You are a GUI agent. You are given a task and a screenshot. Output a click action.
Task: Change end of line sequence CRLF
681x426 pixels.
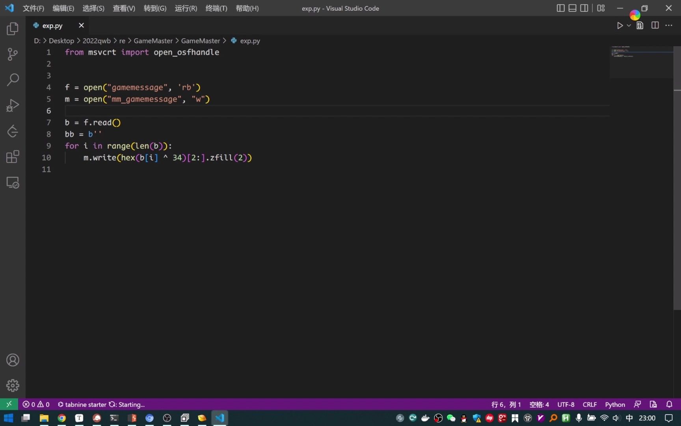pos(590,404)
